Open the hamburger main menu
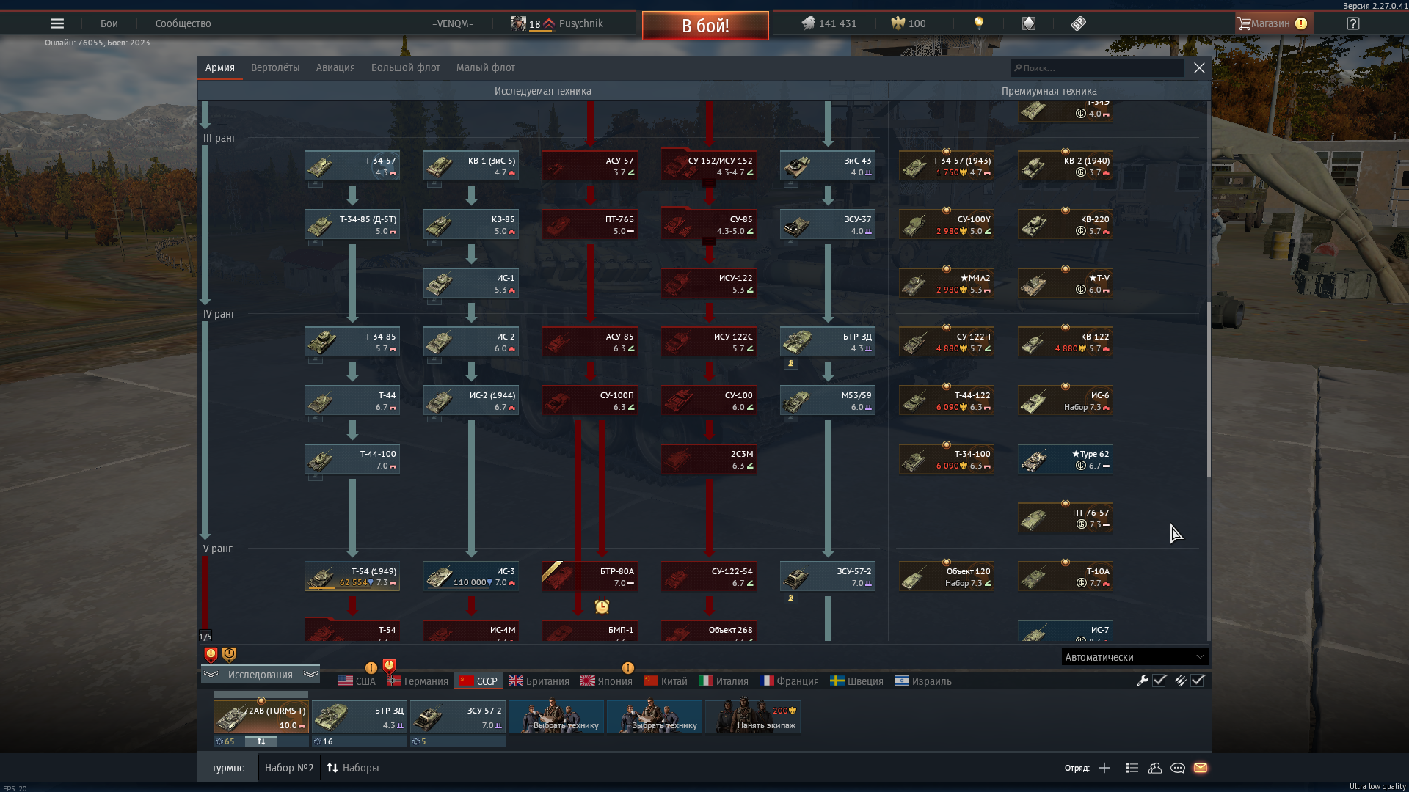Viewport: 1409px width, 792px height. tap(57, 23)
